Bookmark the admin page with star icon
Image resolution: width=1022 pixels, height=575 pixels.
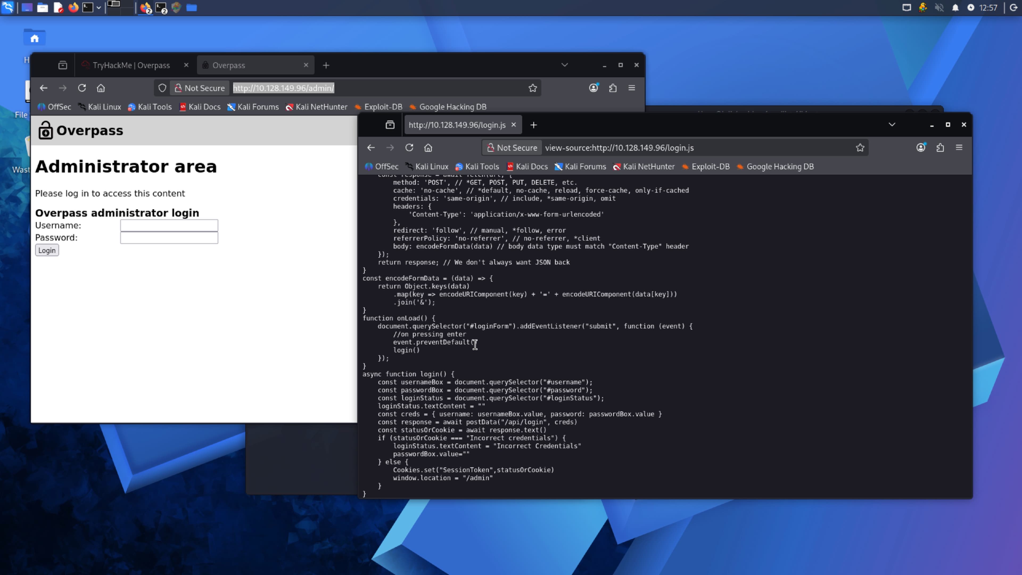[x=532, y=88]
